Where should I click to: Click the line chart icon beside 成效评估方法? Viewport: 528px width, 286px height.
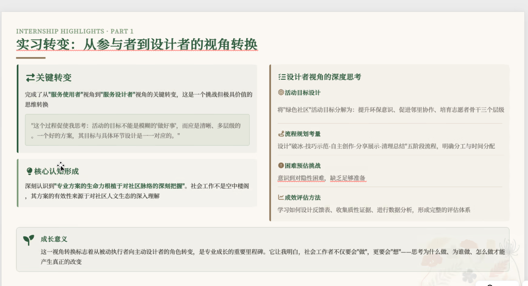click(281, 198)
